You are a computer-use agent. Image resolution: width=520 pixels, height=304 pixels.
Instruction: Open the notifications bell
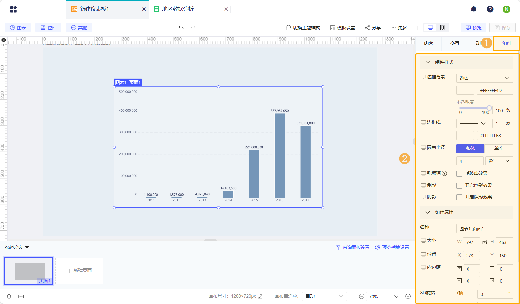tap(474, 9)
